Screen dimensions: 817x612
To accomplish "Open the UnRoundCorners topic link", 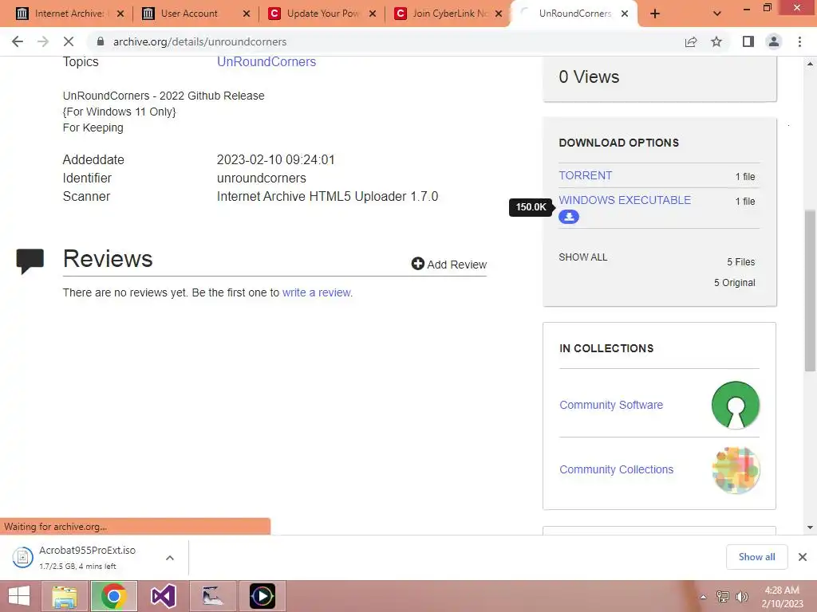I will tap(266, 61).
